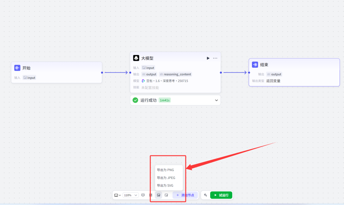Viewport: 344px width, 205px height.
Task: Click the 开始 node output port dot
Action: (102, 73)
